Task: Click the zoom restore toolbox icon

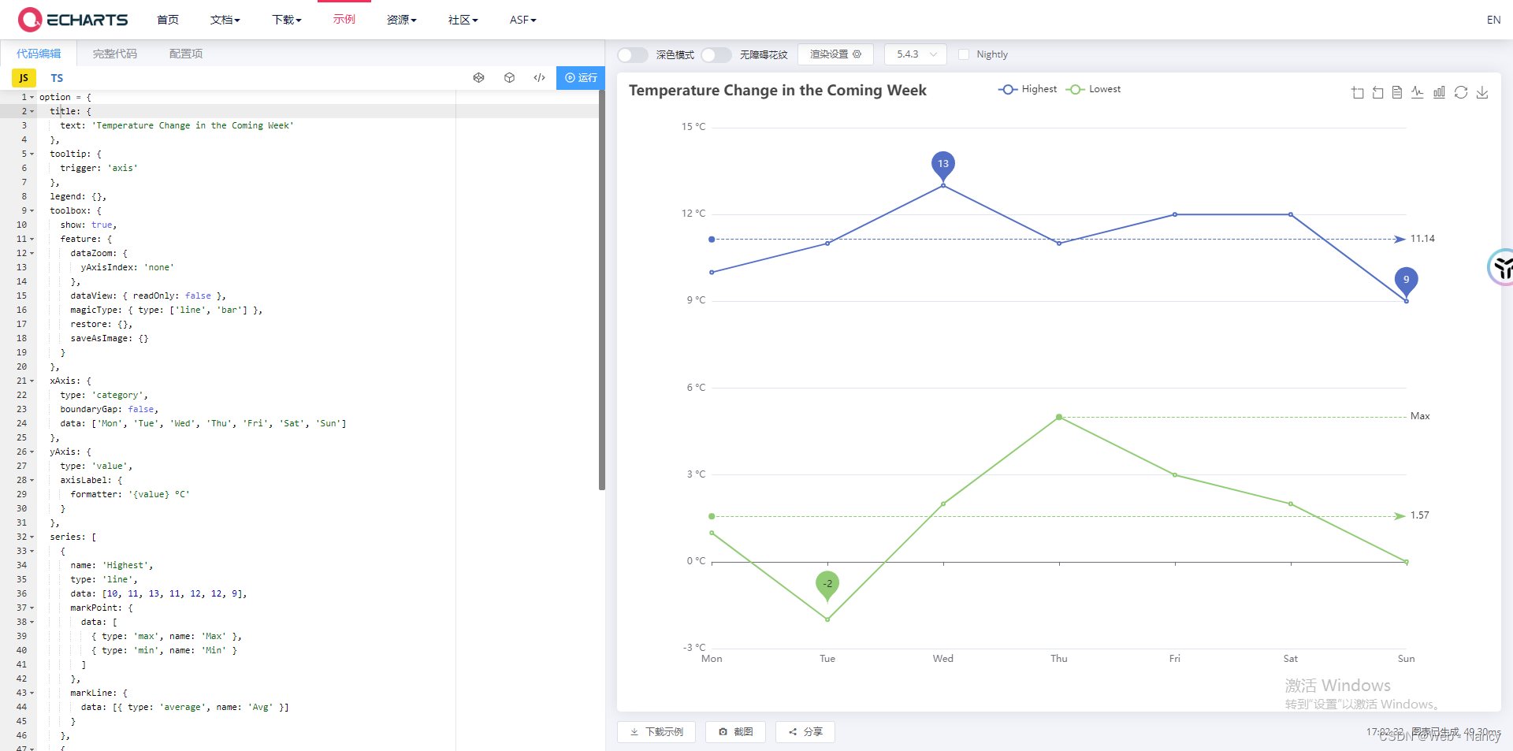Action: click(x=1377, y=92)
